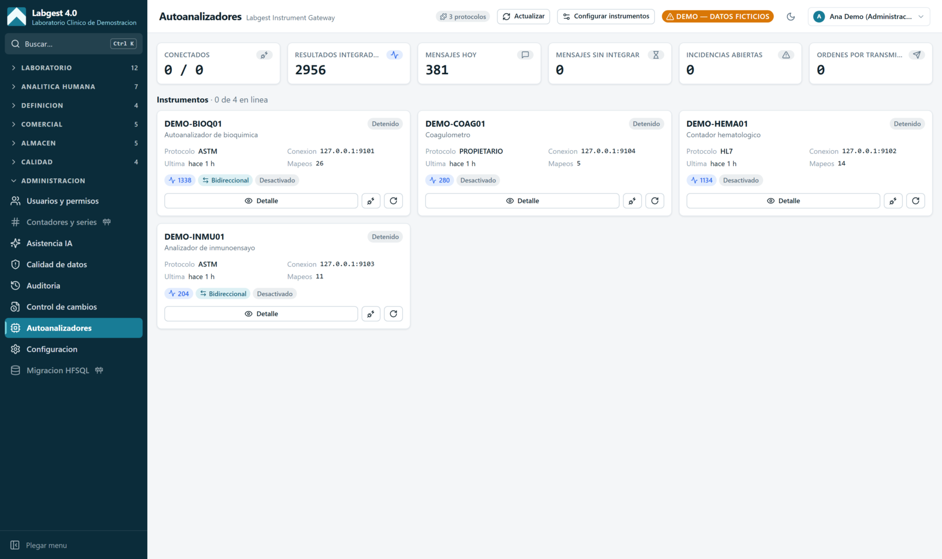Click warning icon in Incidencias Abiertas card
The width and height of the screenshot is (942, 559).
click(x=786, y=55)
